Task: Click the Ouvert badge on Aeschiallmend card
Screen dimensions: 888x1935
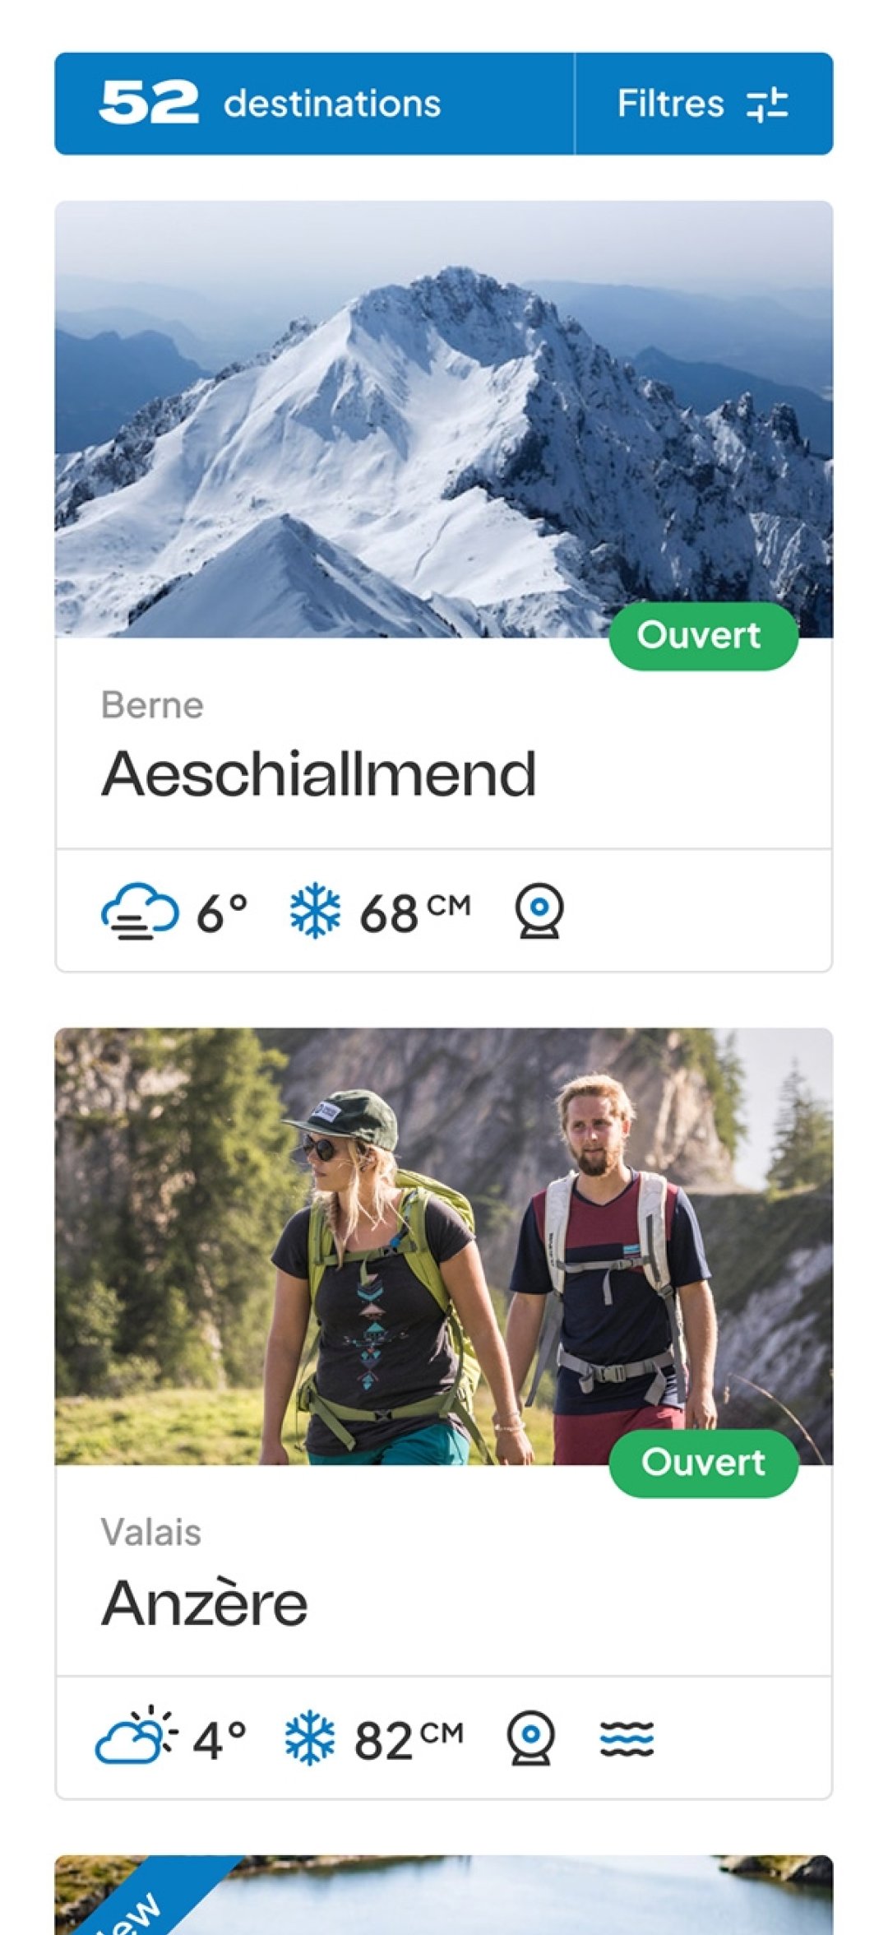Action: point(704,636)
